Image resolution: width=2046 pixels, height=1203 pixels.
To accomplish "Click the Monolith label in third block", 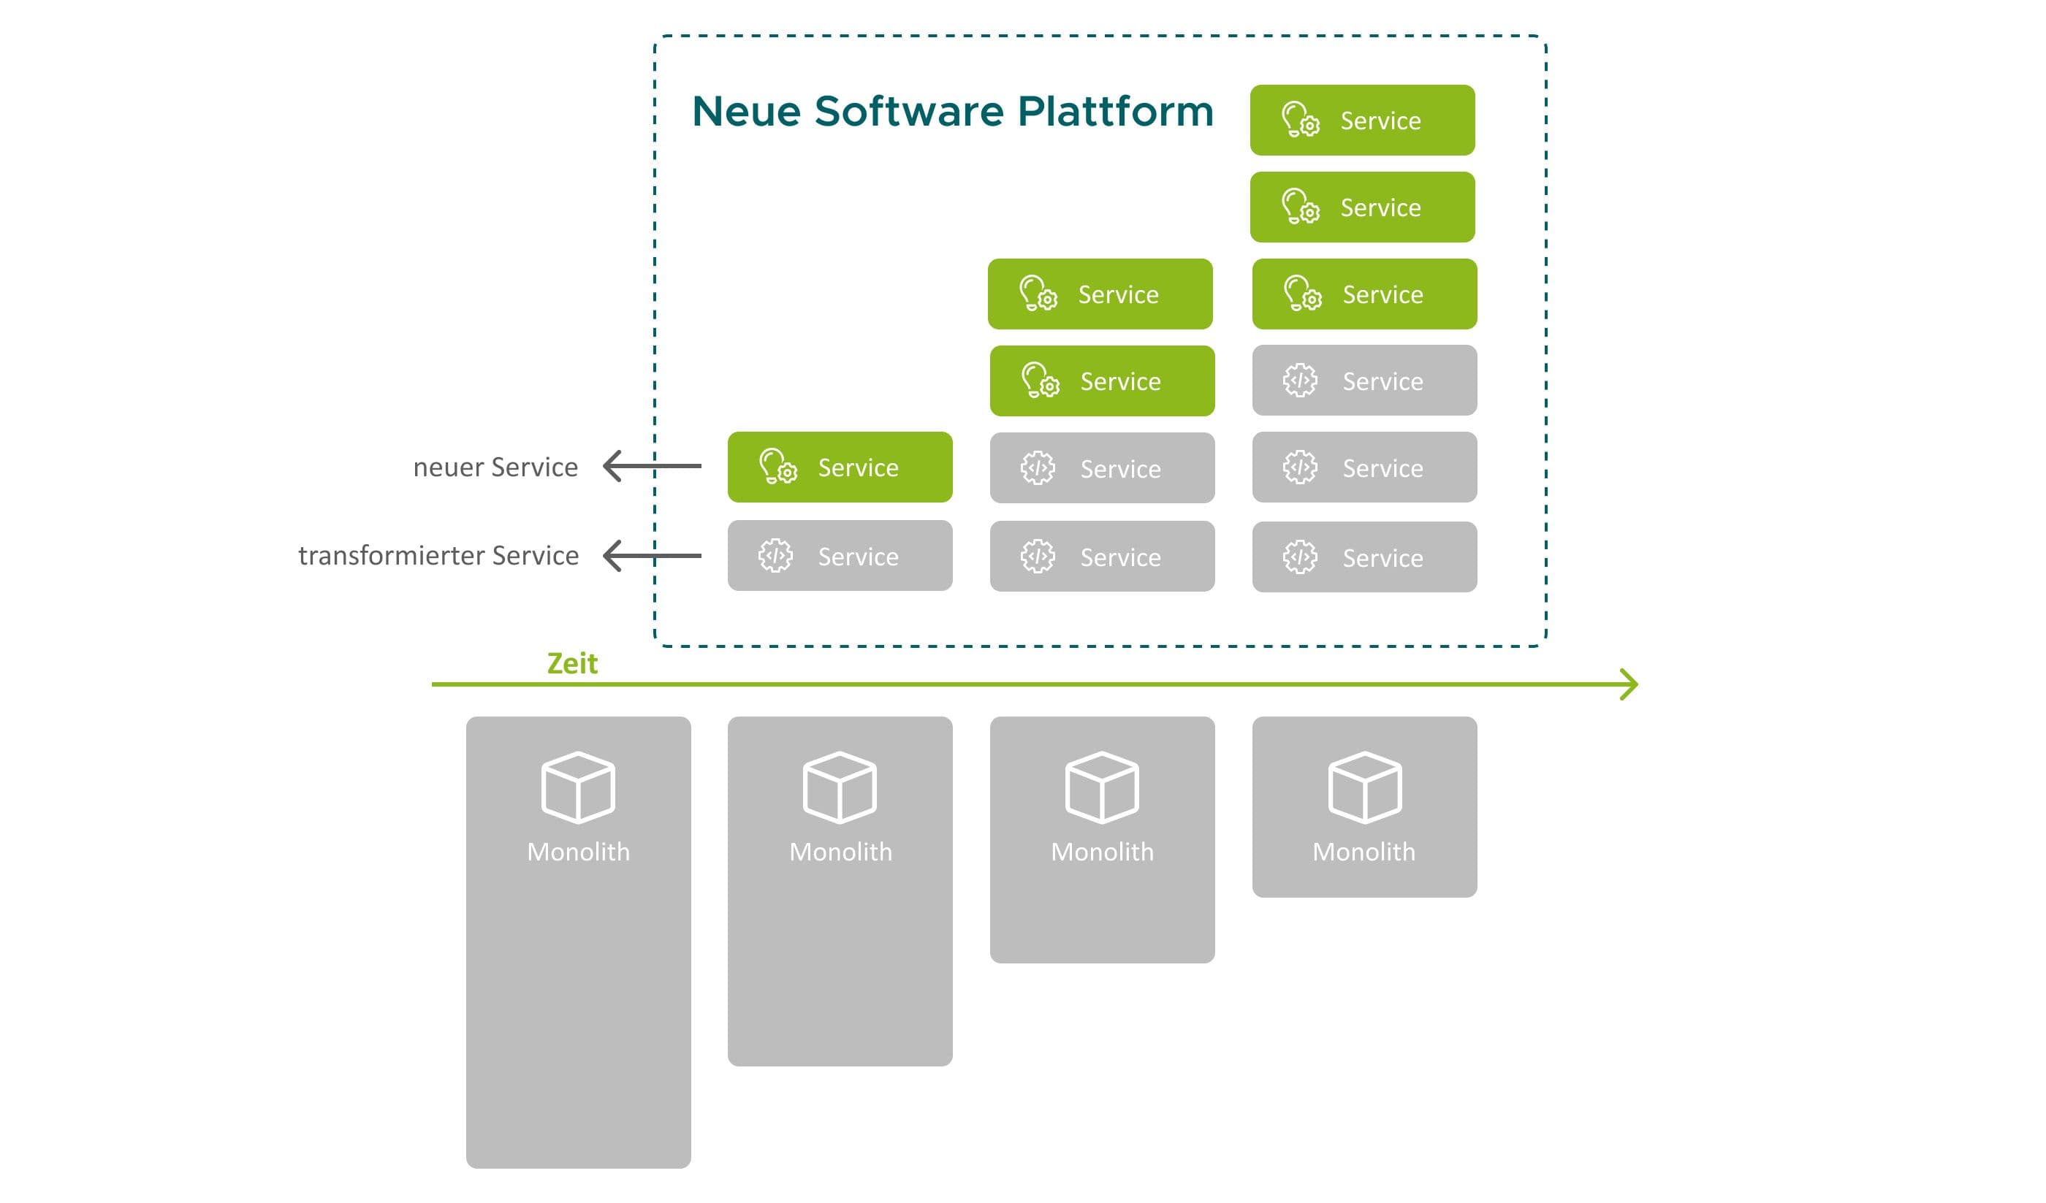I will [1102, 852].
